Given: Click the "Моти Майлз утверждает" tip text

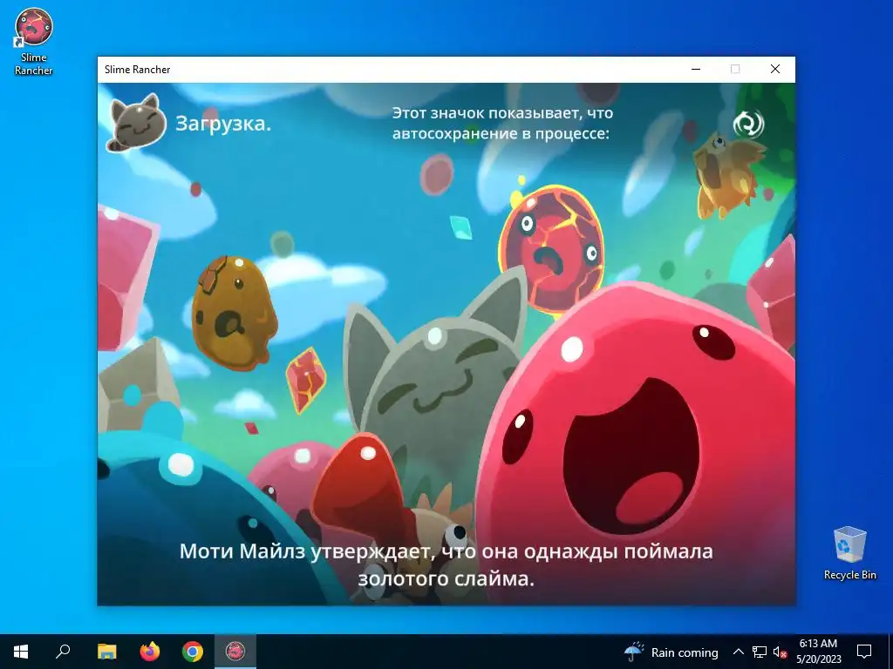Looking at the screenshot, I should tap(446, 564).
